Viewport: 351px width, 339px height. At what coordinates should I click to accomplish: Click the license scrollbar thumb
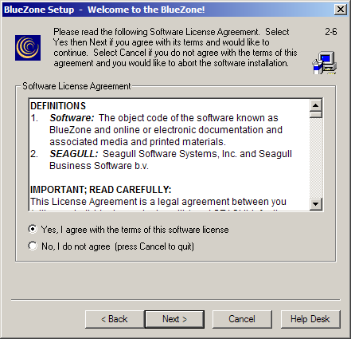[x=316, y=115]
